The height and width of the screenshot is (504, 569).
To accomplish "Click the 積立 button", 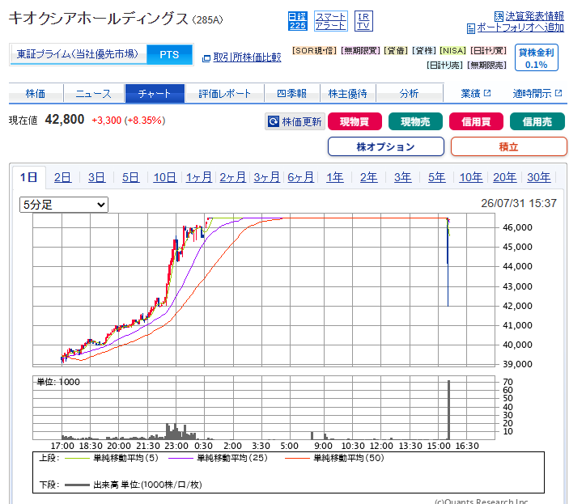I will coord(508,147).
